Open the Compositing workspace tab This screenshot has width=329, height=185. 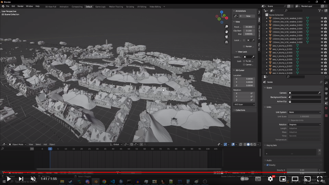coord(77,6)
